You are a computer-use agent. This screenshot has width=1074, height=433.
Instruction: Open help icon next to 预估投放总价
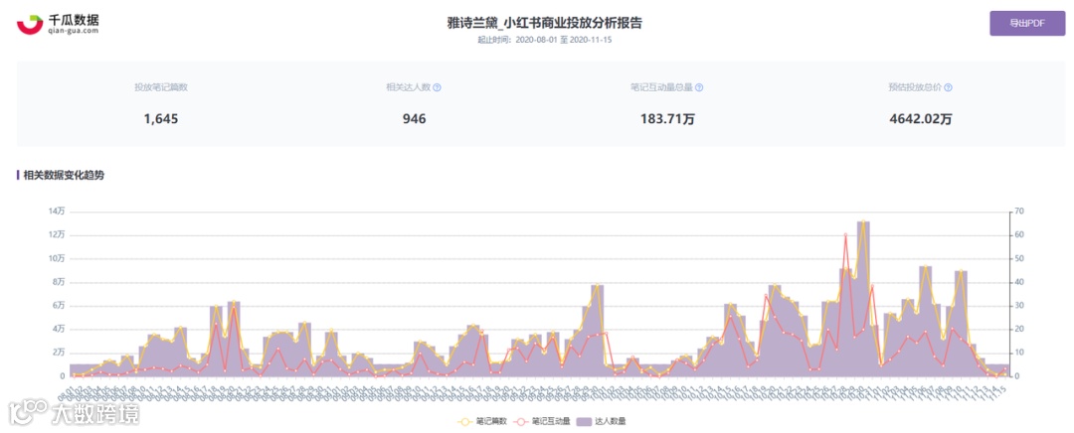(x=949, y=87)
